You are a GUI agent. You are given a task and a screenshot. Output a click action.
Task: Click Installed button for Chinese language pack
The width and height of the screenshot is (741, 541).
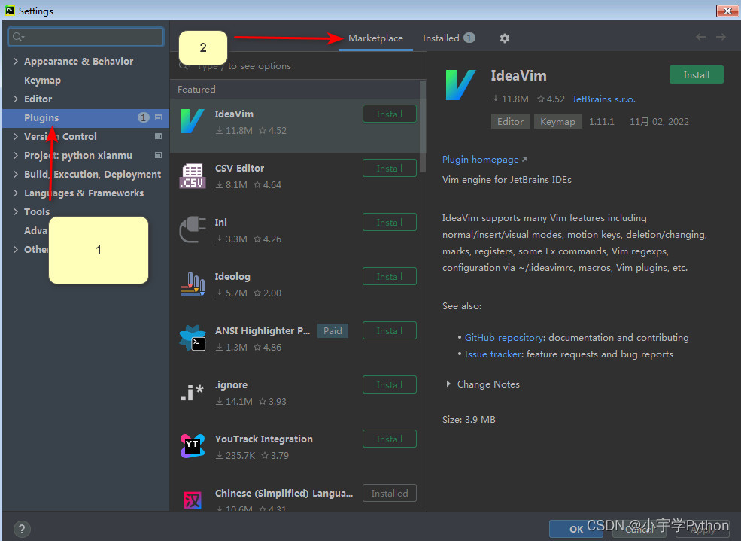390,493
